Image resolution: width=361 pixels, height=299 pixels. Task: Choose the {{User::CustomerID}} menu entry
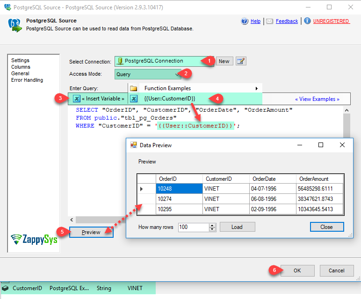pyautogui.click(x=195, y=99)
